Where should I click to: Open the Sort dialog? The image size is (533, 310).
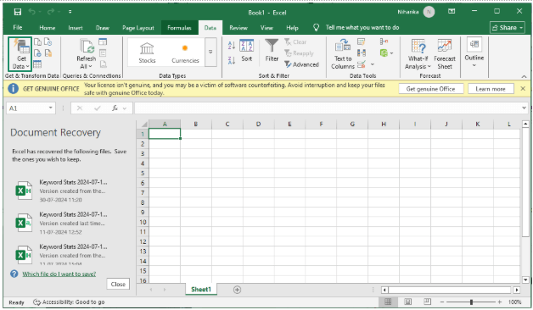point(247,51)
